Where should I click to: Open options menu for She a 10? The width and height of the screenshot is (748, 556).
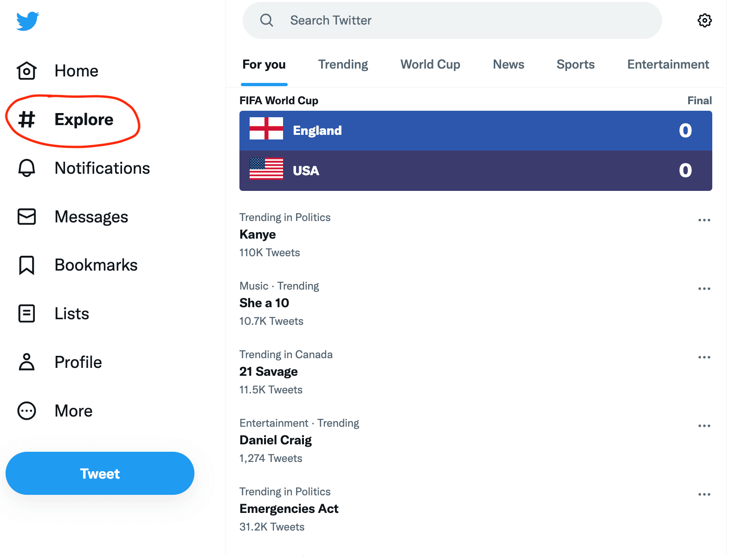(x=704, y=288)
